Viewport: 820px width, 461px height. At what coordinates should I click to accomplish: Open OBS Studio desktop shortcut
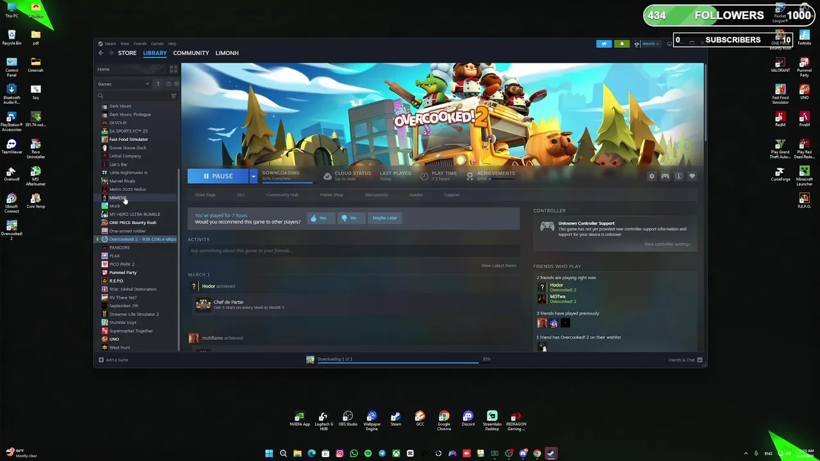click(x=348, y=420)
